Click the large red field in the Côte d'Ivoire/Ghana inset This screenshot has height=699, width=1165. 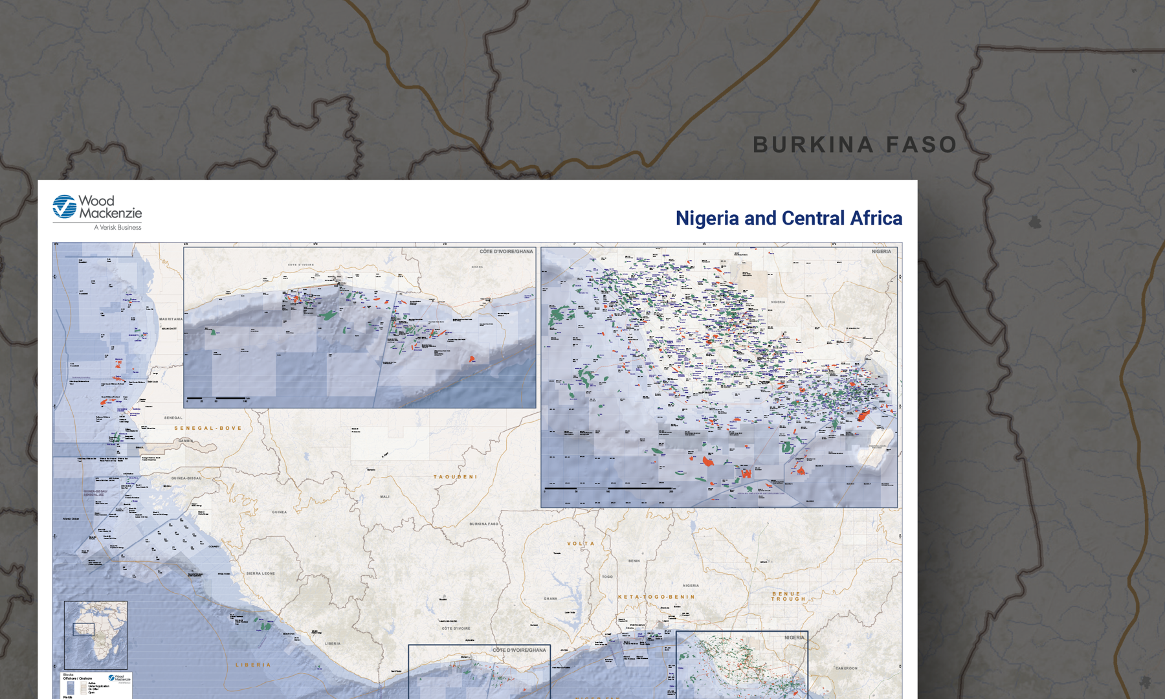472,359
